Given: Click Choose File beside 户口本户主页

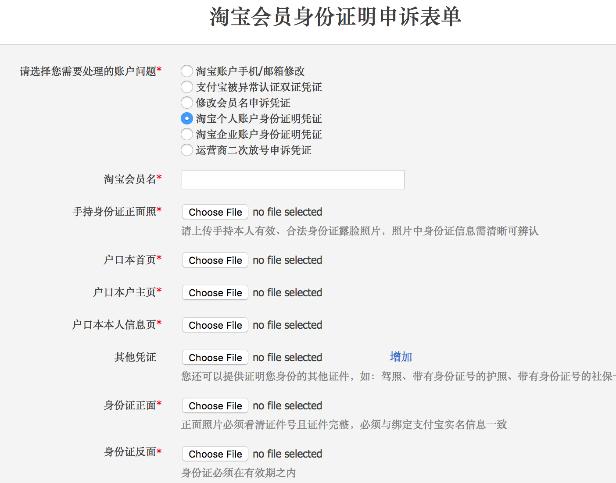Looking at the screenshot, I should 215,292.
